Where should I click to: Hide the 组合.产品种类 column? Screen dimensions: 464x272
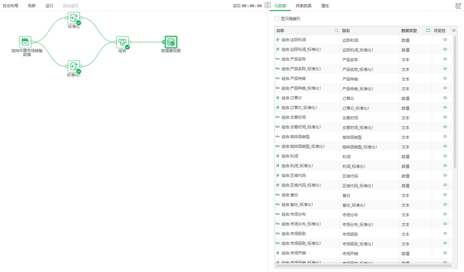pyautogui.click(x=445, y=78)
